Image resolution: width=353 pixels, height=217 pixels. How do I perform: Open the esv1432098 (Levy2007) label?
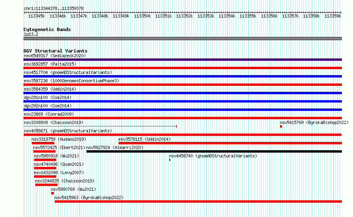tap(59, 172)
